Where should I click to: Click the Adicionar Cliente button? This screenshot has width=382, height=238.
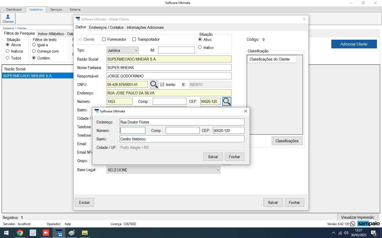[x=354, y=44]
